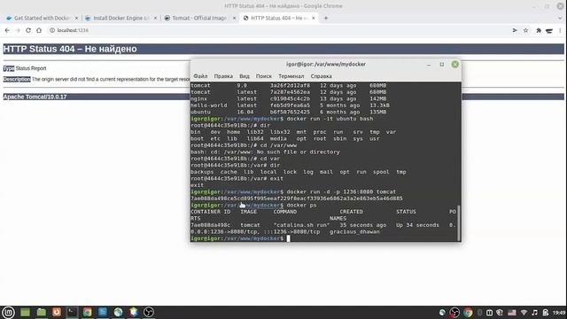
Task: Open shield security tray icon
Action: pyautogui.click(x=500, y=313)
